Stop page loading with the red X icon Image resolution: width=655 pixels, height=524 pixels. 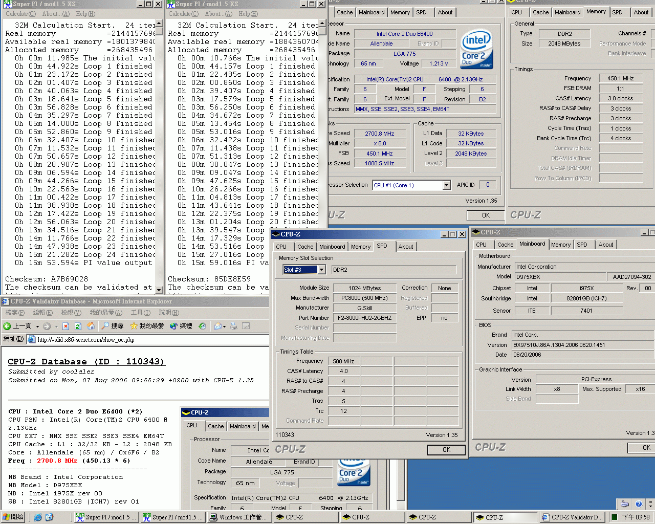click(65, 326)
